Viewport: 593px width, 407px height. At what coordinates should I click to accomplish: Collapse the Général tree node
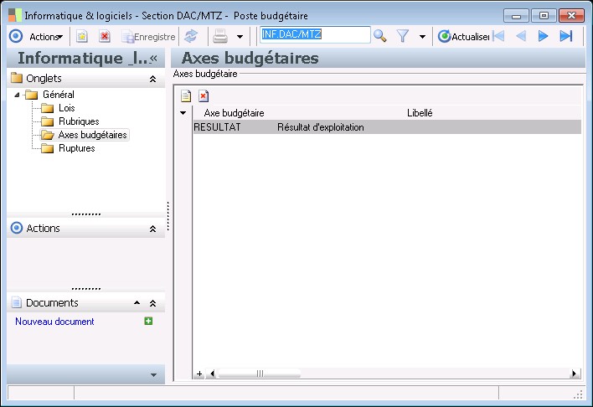17,95
